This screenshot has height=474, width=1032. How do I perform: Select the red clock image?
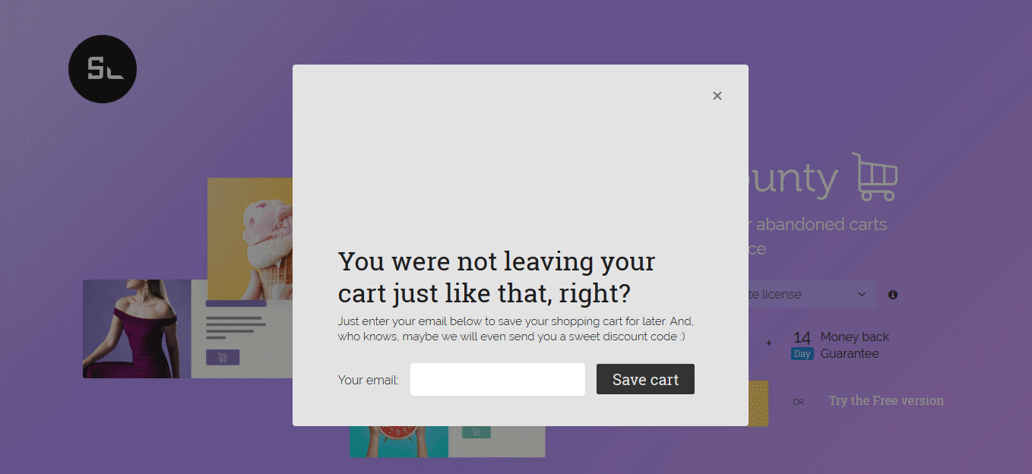[398, 441]
